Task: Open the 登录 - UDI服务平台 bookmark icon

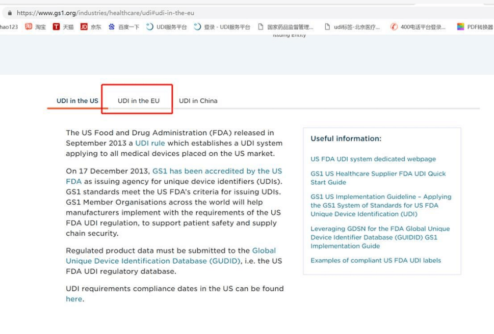Action: coord(197,27)
